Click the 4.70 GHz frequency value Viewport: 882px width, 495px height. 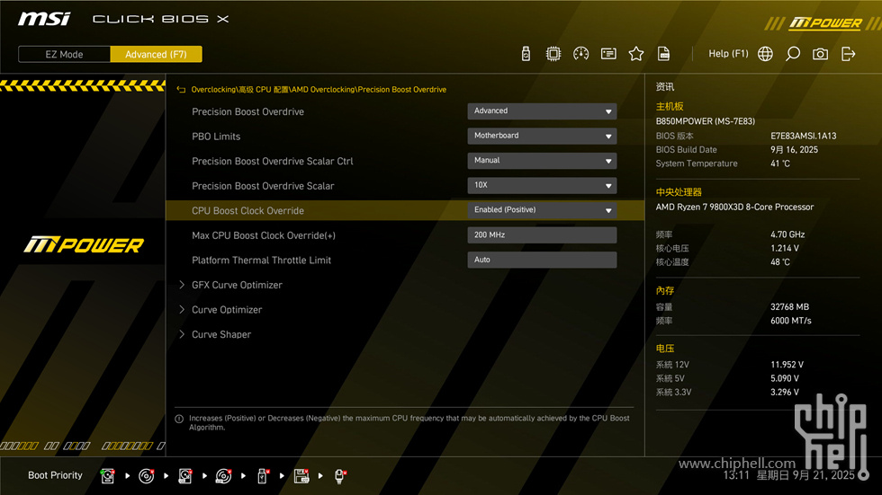(x=787, y=234)
